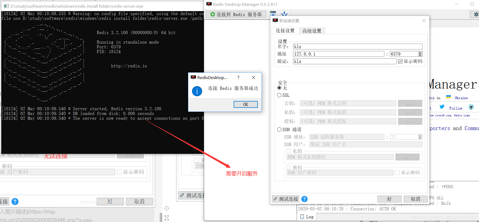Decrease the port number with the down arrow

[420, 55]
